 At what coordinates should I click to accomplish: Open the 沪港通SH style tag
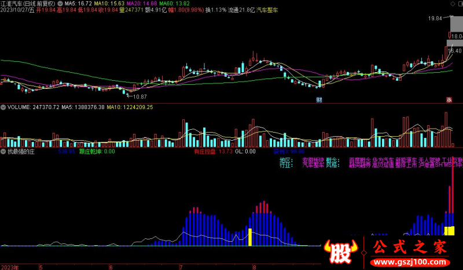[431, 165]
